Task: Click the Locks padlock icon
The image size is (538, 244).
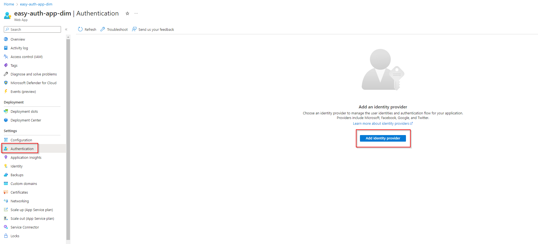Action: tap(6, 236)
